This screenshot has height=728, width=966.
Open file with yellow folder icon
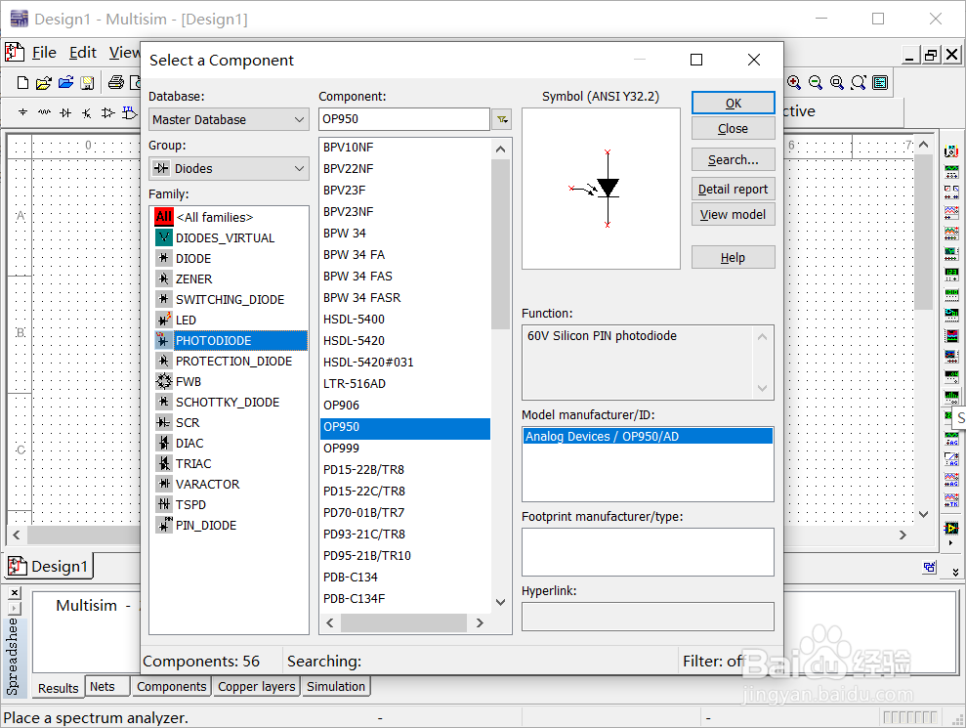[x=44, y=82]
